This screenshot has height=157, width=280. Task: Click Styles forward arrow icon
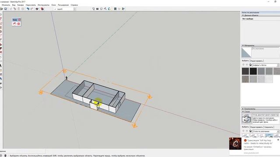pyautogui.click(x=247, y=131)
